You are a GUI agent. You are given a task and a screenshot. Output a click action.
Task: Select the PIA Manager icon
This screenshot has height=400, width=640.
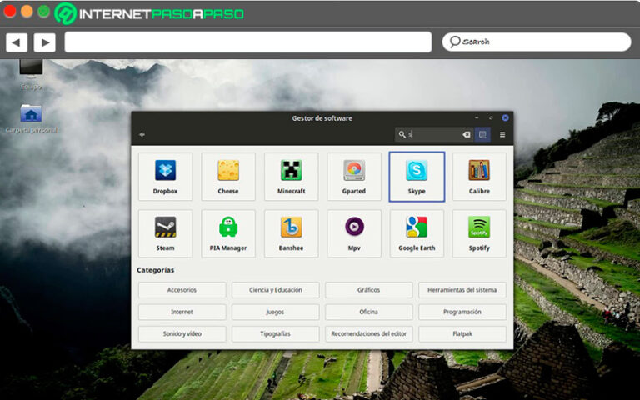227,232
